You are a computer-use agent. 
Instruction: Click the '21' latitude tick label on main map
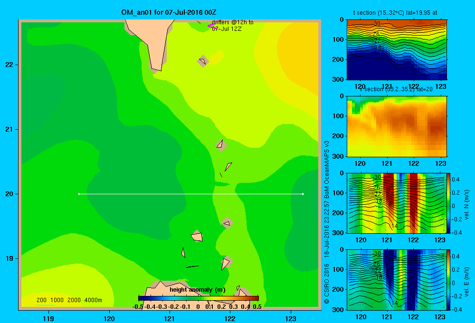click(9, 129)
